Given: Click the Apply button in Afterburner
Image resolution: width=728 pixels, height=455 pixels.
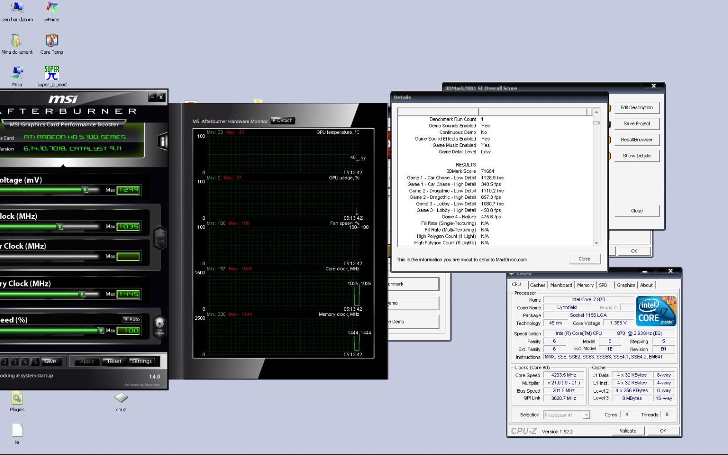Looking at the screenshot, I should [87, 361].
